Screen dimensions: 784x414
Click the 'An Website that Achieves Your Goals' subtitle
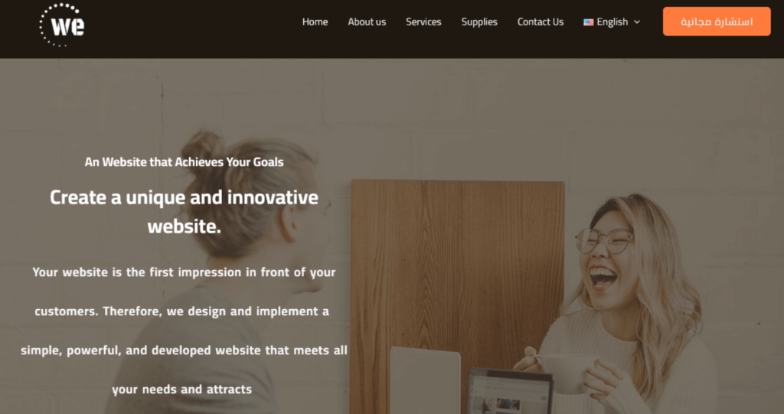point(184,162)
